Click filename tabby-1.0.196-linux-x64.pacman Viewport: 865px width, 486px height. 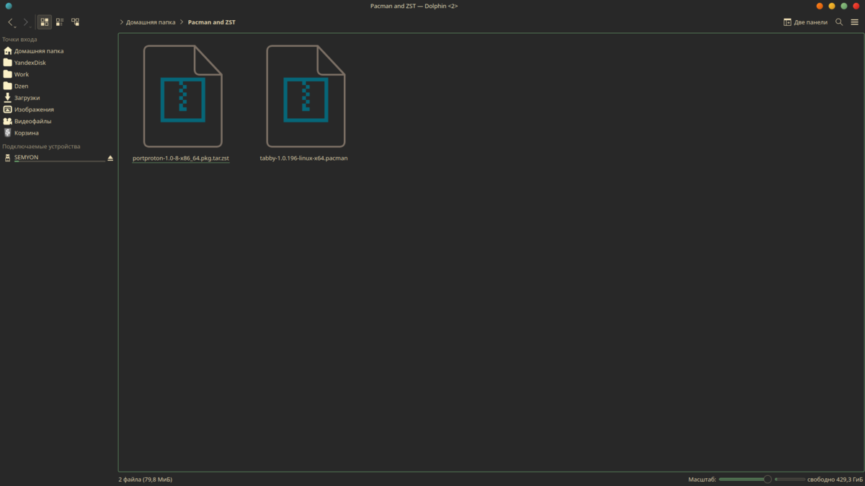[x=303, y=158]
